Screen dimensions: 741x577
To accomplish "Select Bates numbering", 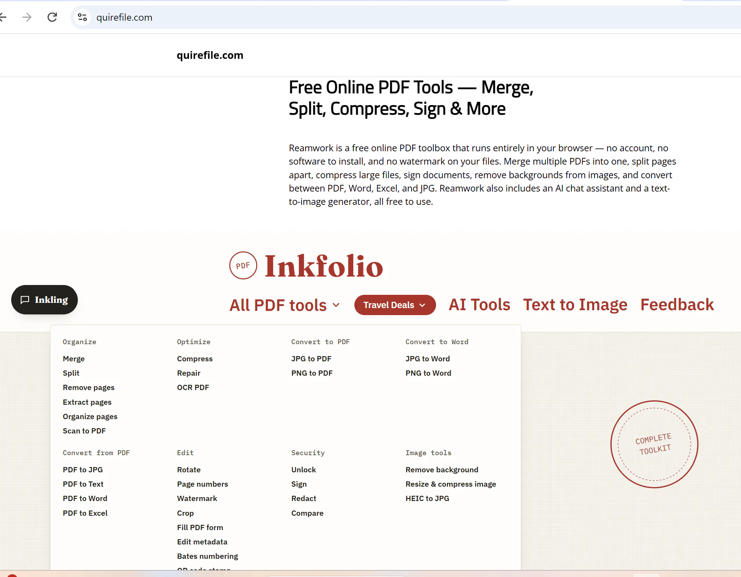I will click(x=208, y=556).
